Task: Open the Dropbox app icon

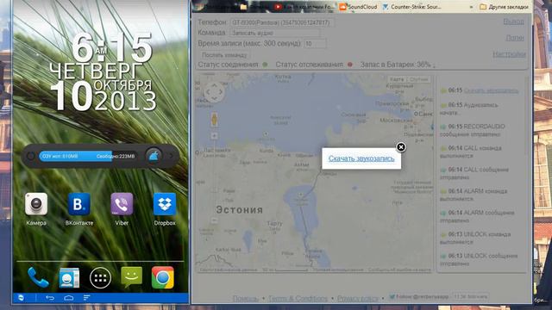Action: pos(165,204)
